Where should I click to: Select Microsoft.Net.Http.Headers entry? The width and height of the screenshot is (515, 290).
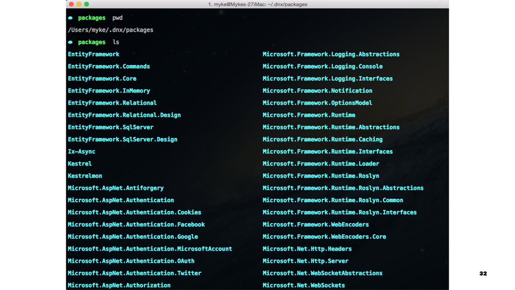307,249
